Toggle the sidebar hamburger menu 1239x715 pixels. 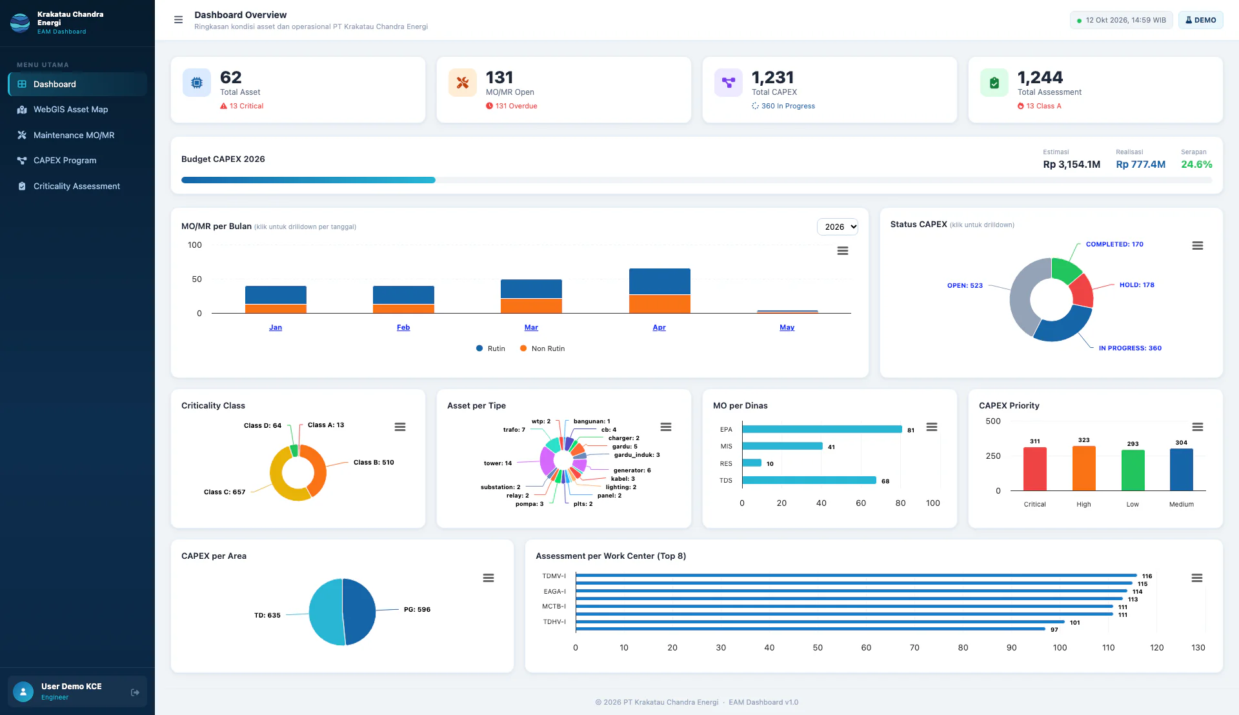179,20
